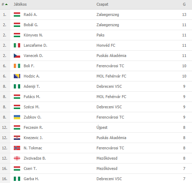Sort table by Játékos column header
This screenshot has height=183, width=192.
pyautogui.click(x=20, y=4)
